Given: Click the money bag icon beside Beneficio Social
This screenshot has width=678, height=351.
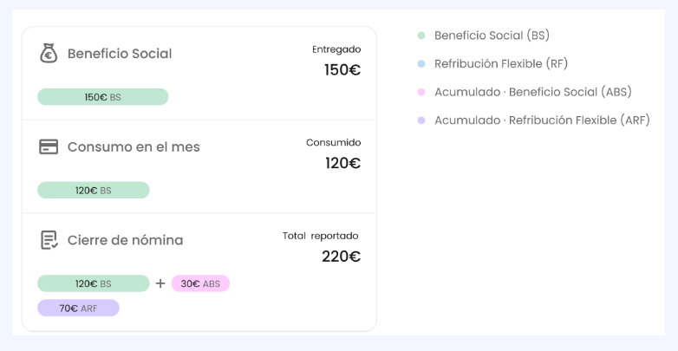Looking at the screenshot, I should [49, 53].
